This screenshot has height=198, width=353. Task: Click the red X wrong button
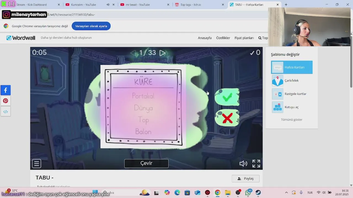point(227,118)
